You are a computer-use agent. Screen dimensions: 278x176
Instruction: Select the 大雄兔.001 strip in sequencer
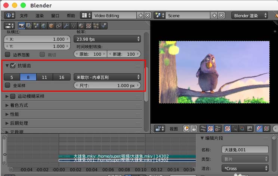coord(127,160)
